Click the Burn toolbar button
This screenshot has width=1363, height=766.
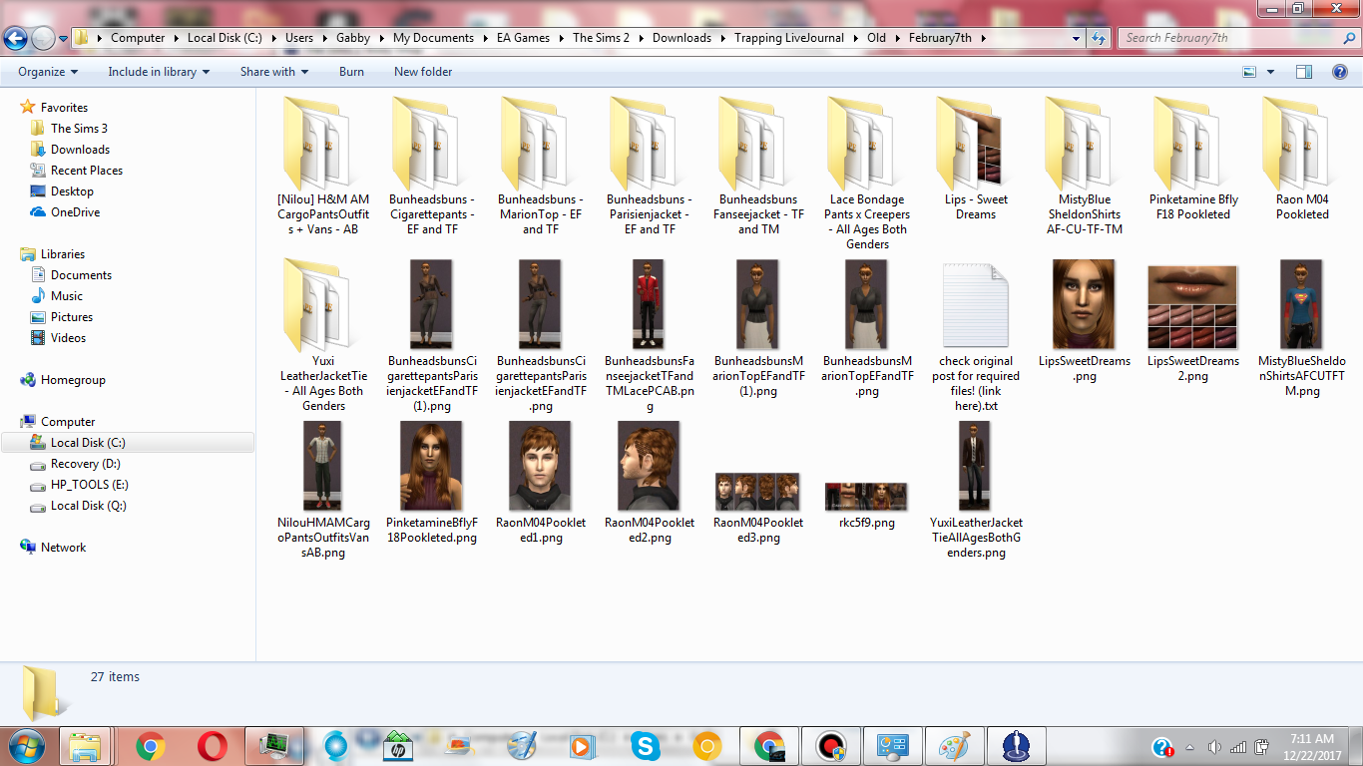(x=351, y=72)
